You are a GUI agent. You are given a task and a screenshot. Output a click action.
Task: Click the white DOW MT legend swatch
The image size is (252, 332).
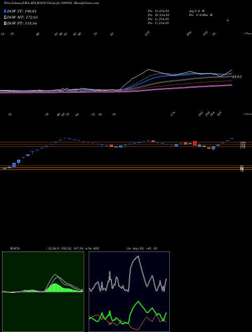5,18
